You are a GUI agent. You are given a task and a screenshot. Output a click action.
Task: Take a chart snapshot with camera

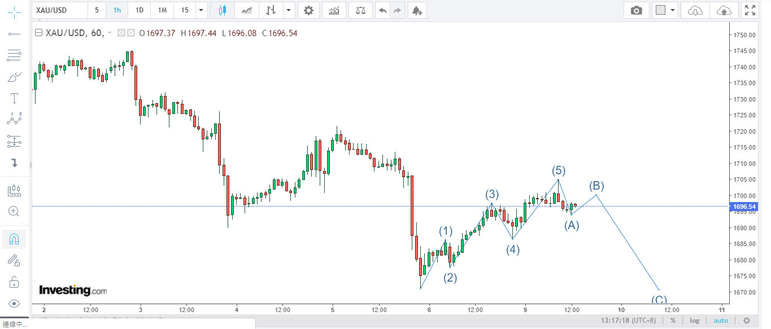pyautogui.click(x=637, y=10)
